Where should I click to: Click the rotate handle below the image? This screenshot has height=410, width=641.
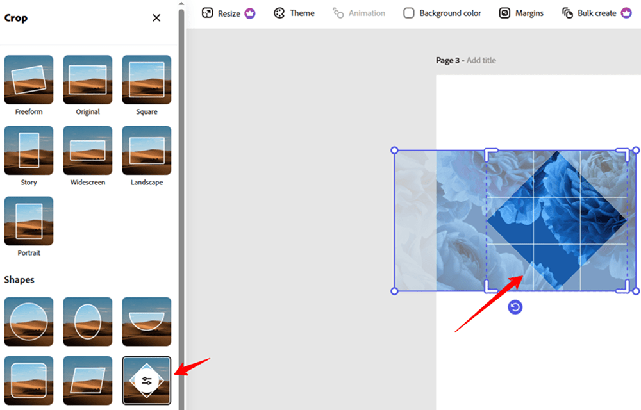click(x=515, y=307)
